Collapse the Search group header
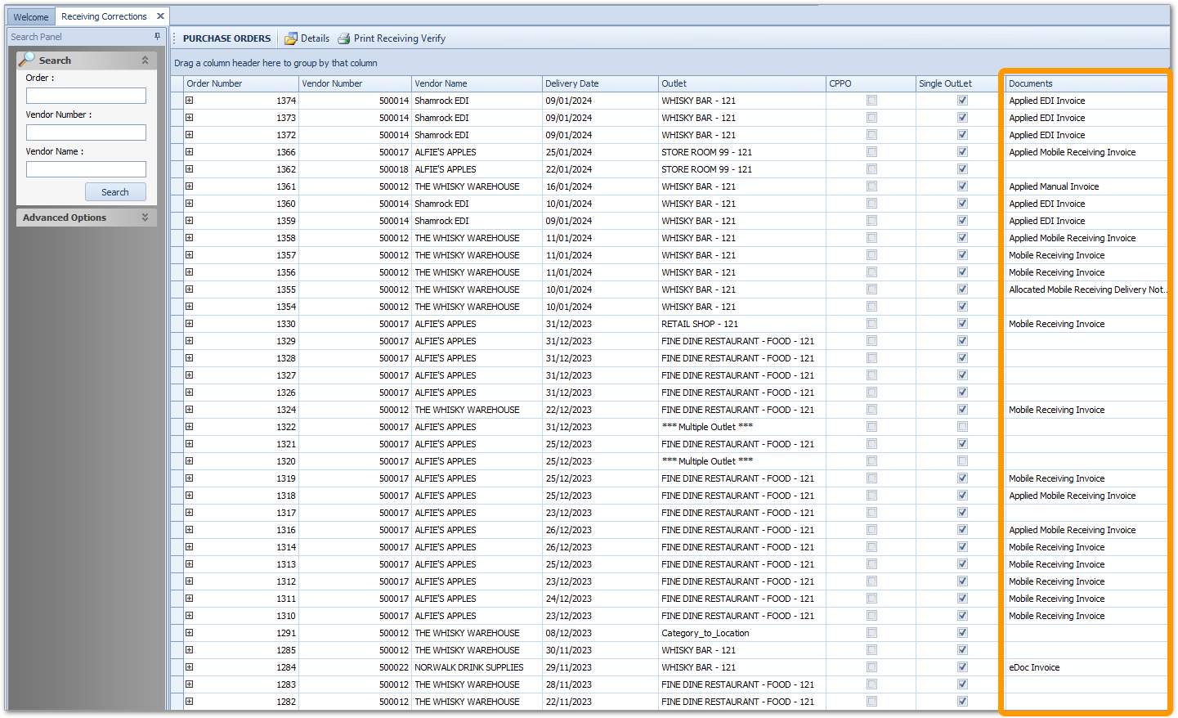The height and width of the screenshot is (718, 1178). [x=145, y=59]
